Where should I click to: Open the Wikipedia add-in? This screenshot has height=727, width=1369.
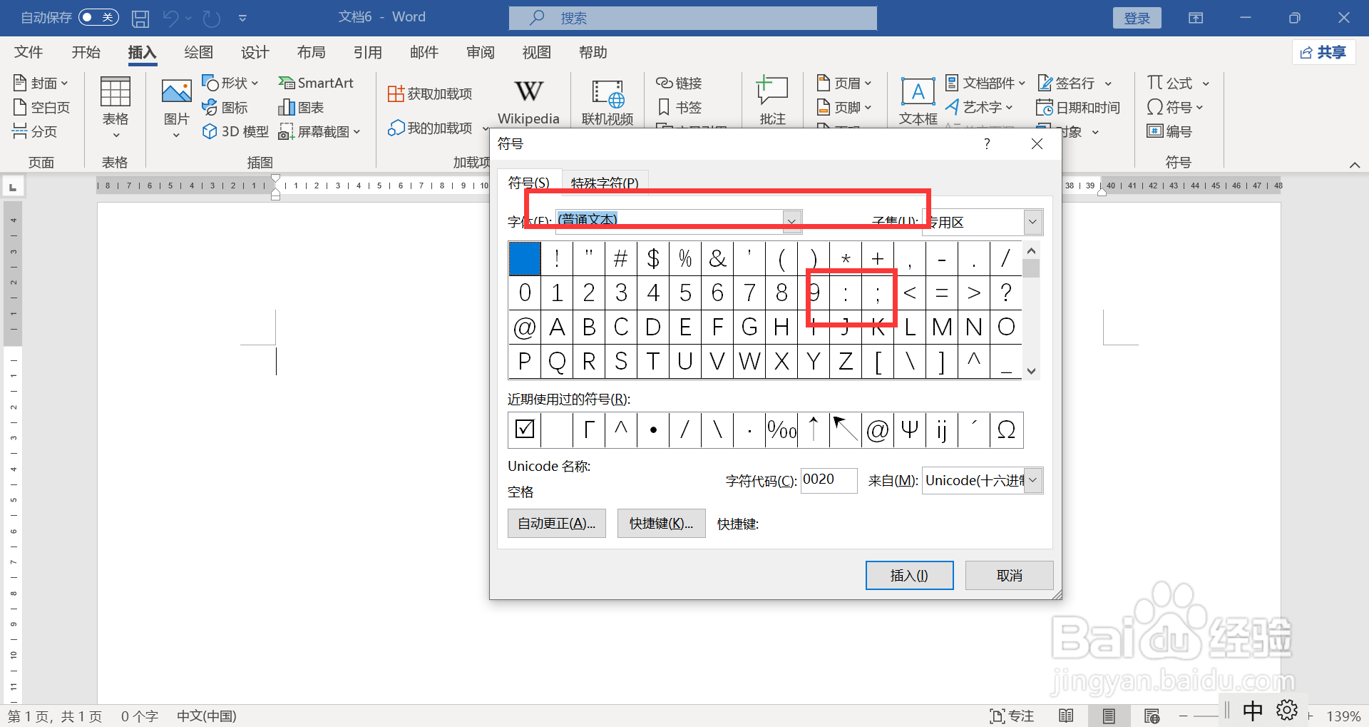tap(528, 100)
